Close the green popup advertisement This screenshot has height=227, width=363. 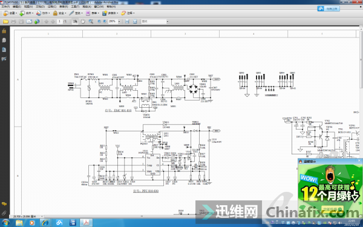click(359, 161)
